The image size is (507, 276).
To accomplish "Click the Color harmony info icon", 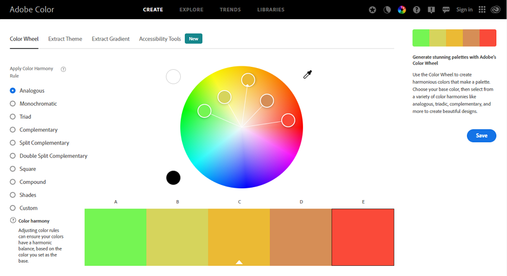I will (13, 220).
